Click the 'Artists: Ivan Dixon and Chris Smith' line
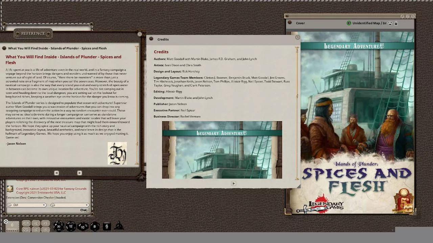 [x=177, y=65]
